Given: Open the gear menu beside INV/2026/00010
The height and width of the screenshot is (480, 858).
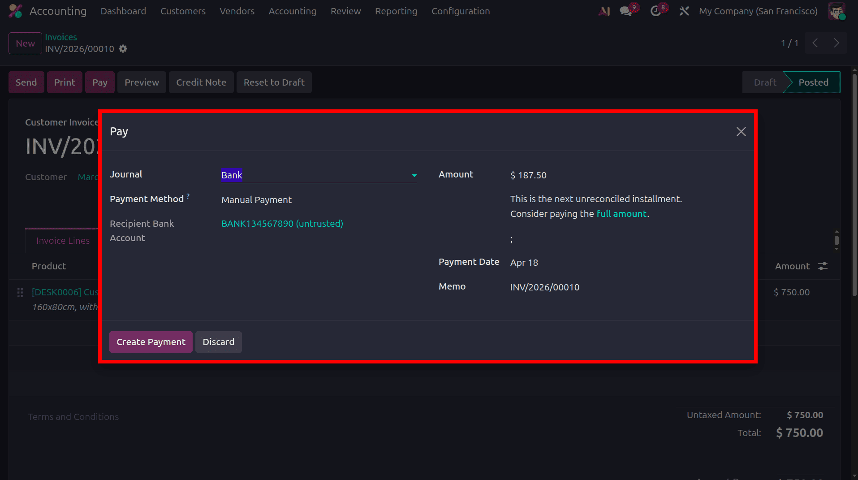Looking at the screenshot, I should pos(123,49).
